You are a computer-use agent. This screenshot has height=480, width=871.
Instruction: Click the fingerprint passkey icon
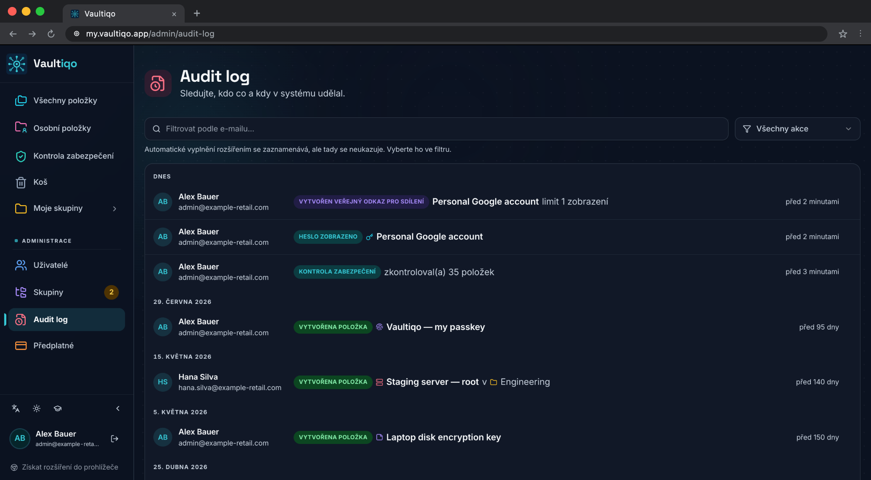[379, 327]
